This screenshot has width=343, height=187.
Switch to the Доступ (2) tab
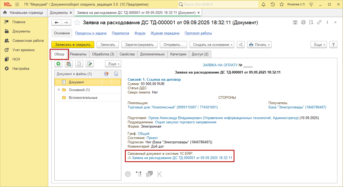[x=200, y=54]
